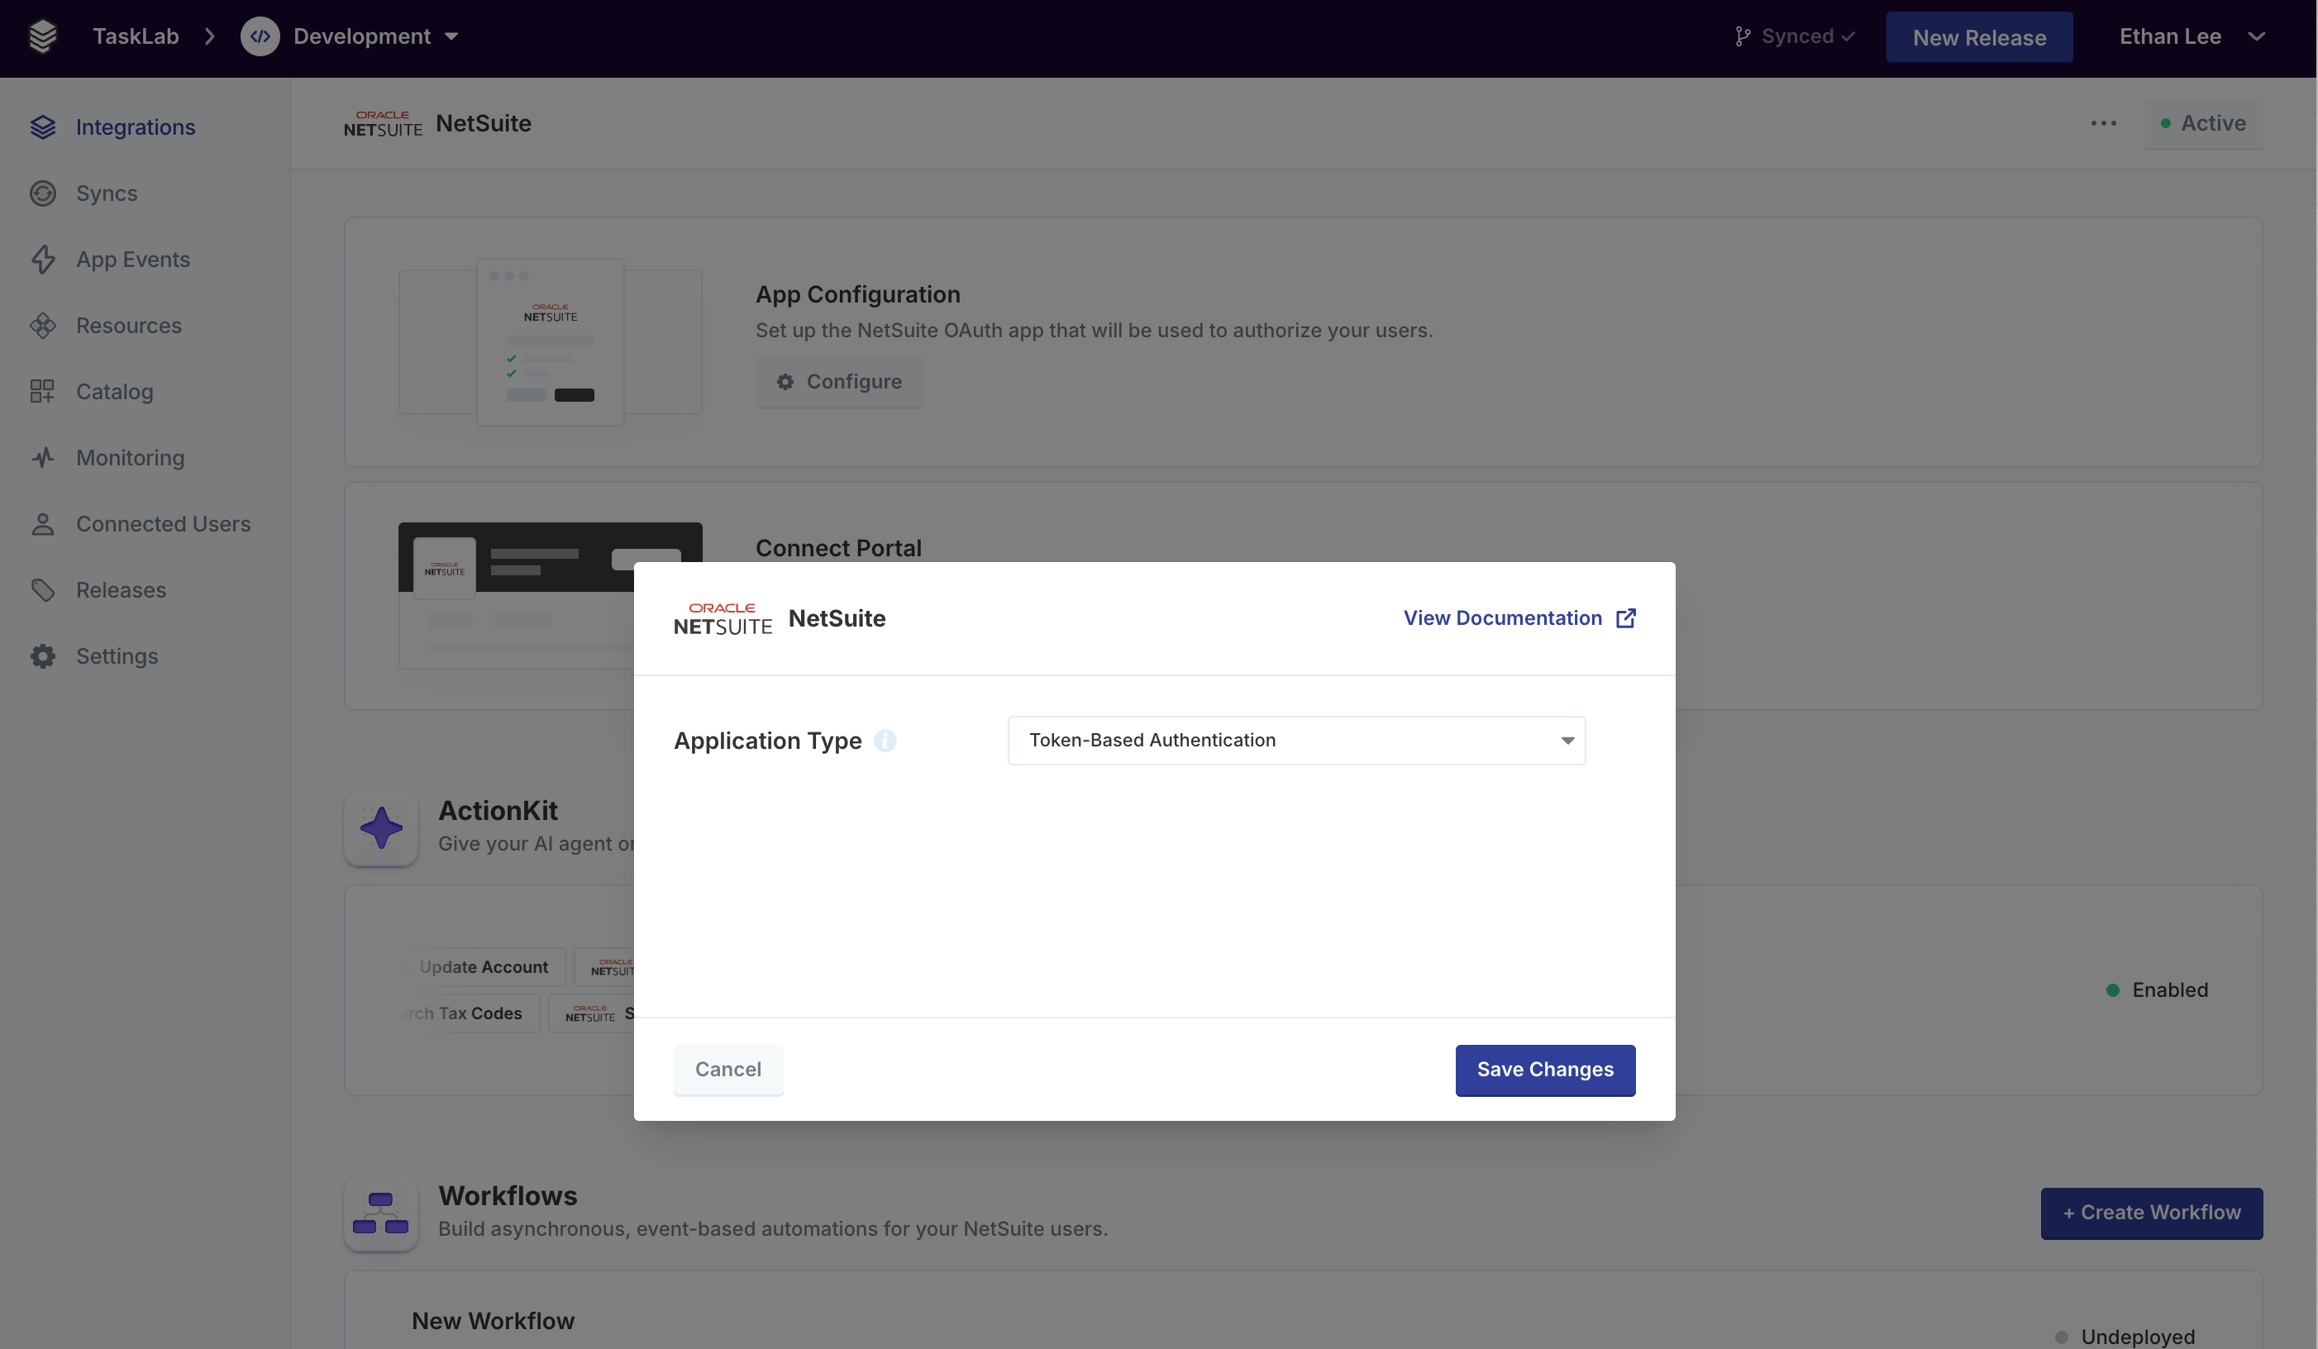Click the New Workflow row title
Screen dimensions: 2318x1349
(493, 1322)
